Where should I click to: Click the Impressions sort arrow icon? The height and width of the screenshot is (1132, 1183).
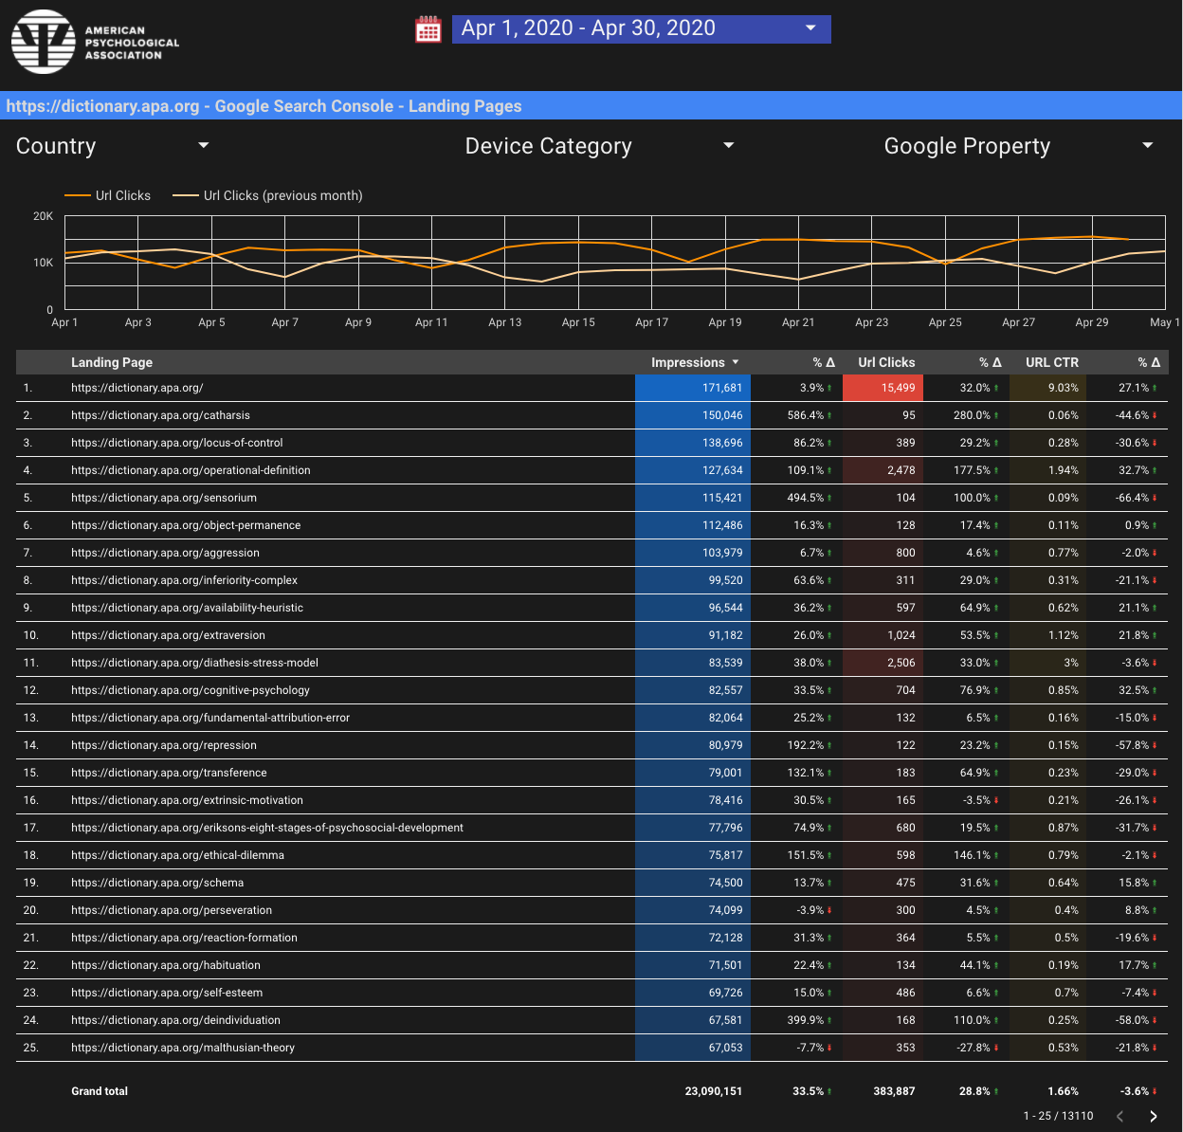(x=736, y=362)
